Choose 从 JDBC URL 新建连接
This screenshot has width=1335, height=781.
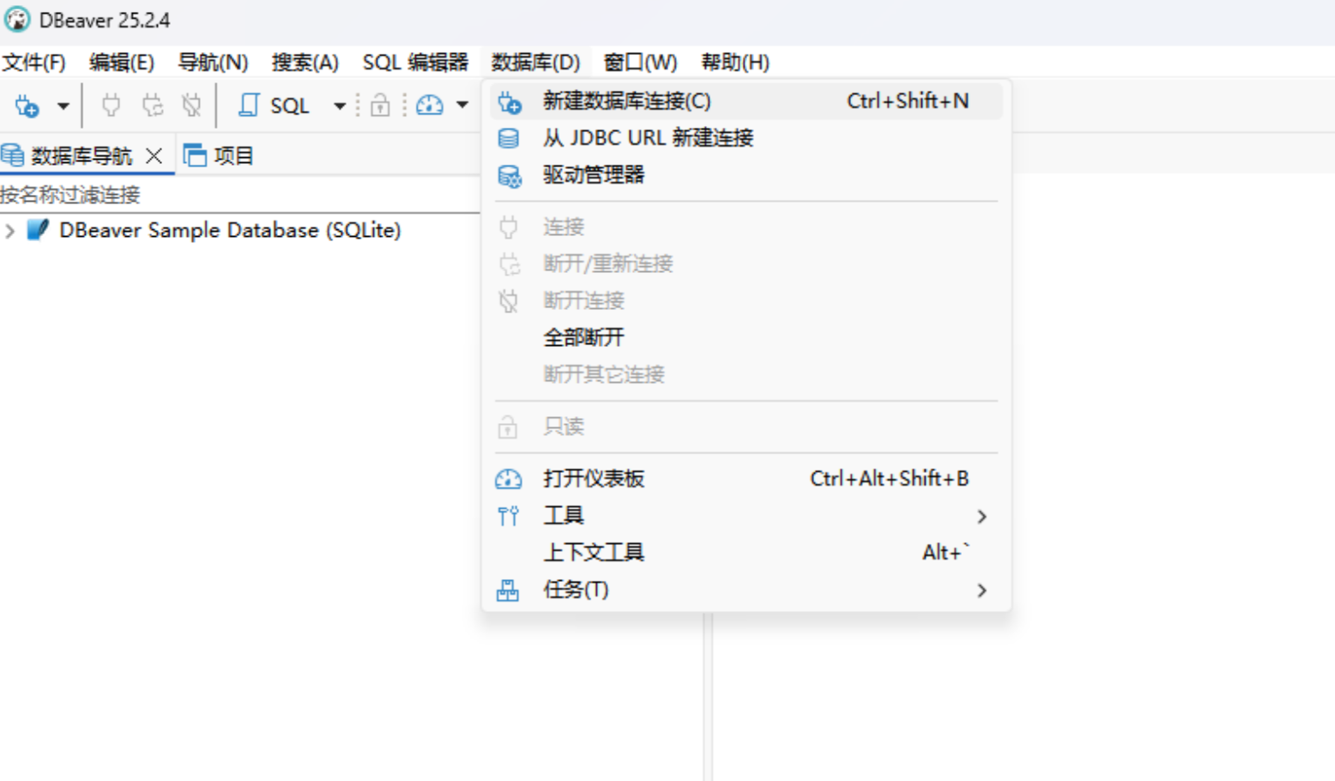pos(745,138)
